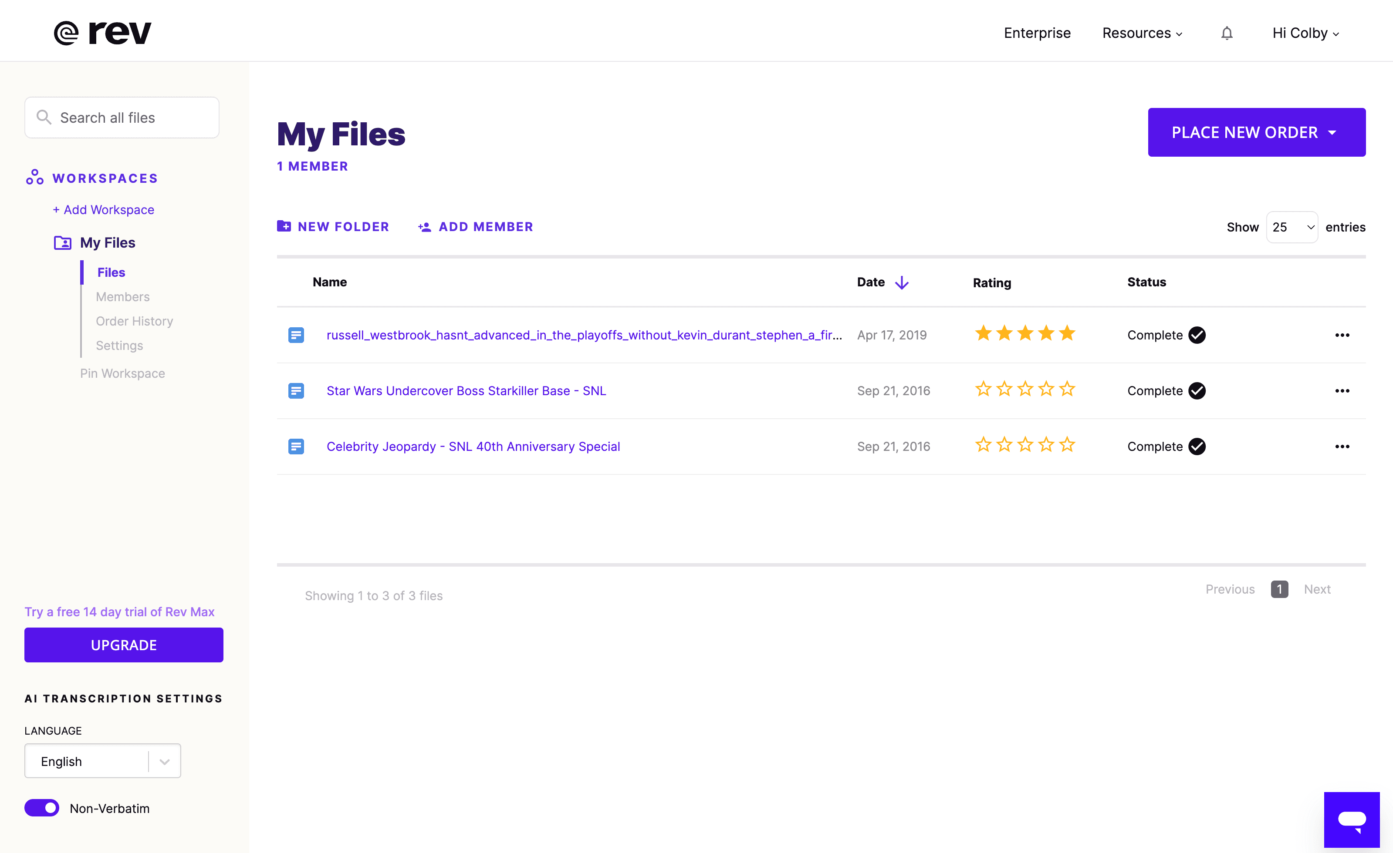Click the My Files folder icon in sidebar
The width and height of the screenshot is (1393, 853).
coord(62,243)
